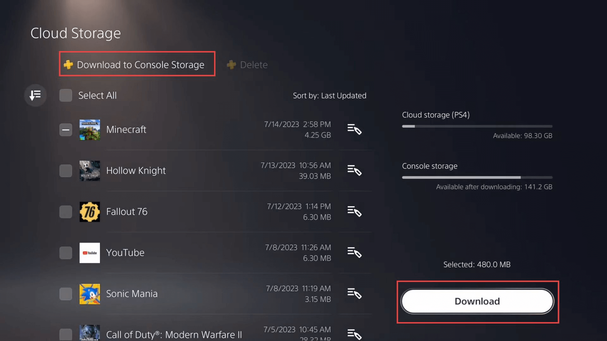The height and width of the screenshot is (341, 607).
Task: Enable the Fallout 76 checkbox
Action: (66, 212)
